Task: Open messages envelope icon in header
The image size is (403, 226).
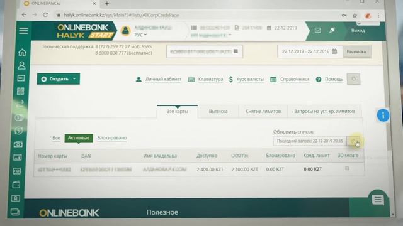Action: point(317,30)
